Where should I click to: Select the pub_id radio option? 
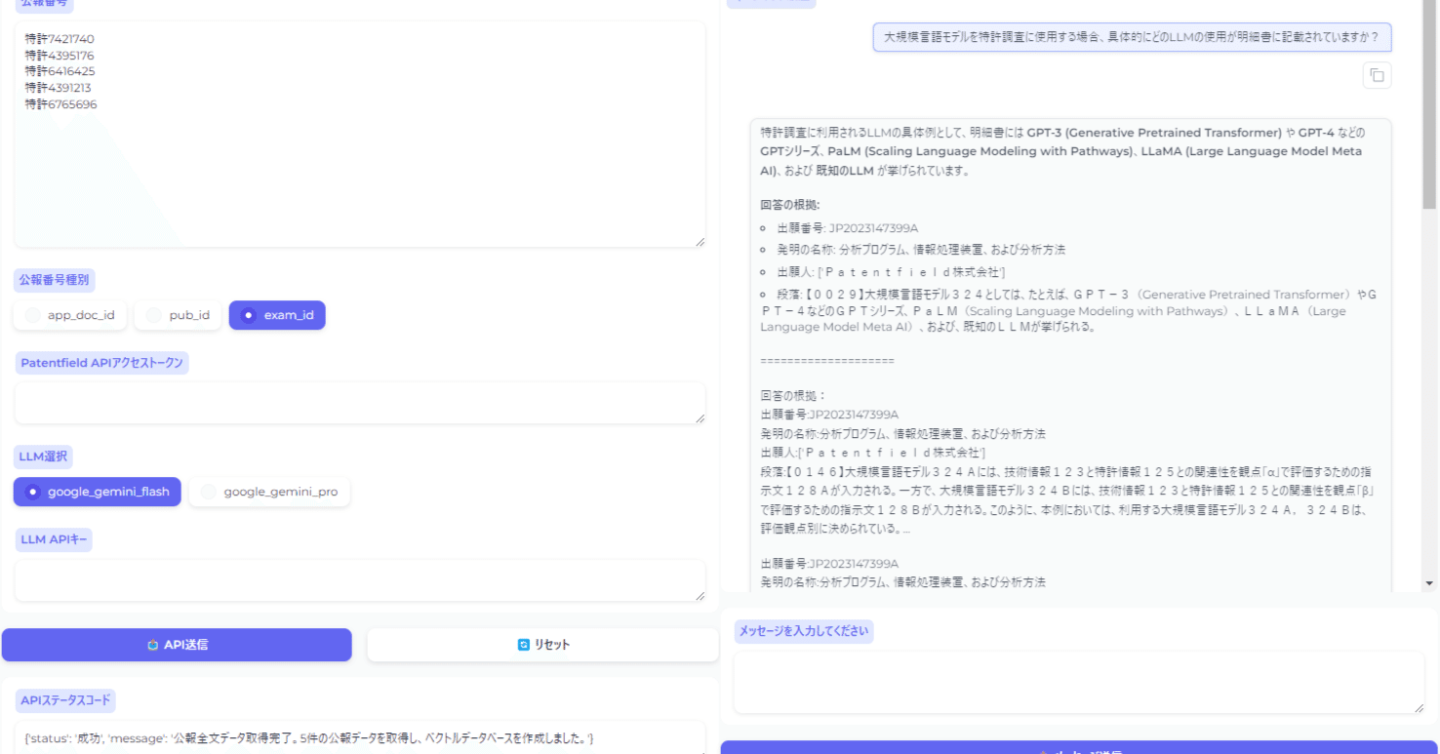tap(177, 315)
